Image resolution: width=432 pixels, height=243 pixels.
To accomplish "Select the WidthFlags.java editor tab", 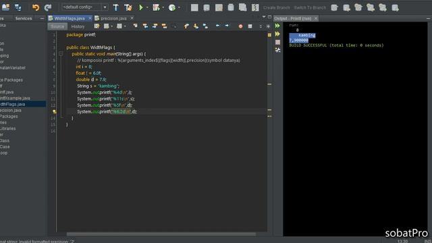I will (70, 18).
